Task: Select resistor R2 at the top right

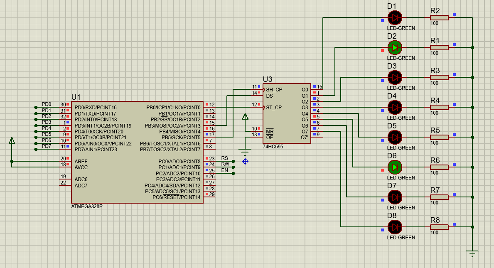Action: (439, 17)
